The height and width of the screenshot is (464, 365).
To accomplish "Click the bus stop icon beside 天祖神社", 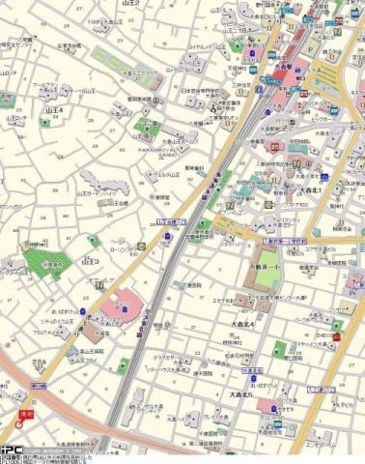I will 253,69.
